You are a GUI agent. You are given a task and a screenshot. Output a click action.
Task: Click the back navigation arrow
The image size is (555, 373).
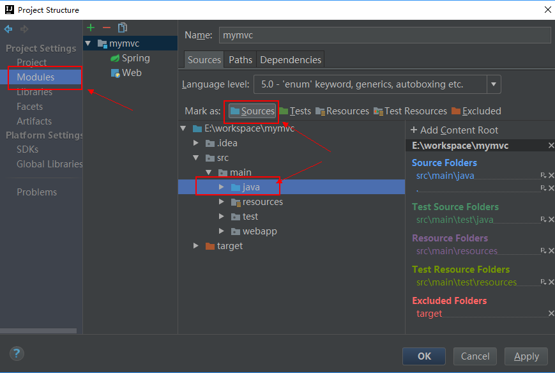[8, 29]
